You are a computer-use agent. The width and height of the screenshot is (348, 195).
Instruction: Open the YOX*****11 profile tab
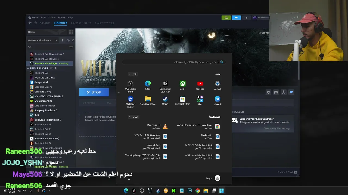click(104, 23)
